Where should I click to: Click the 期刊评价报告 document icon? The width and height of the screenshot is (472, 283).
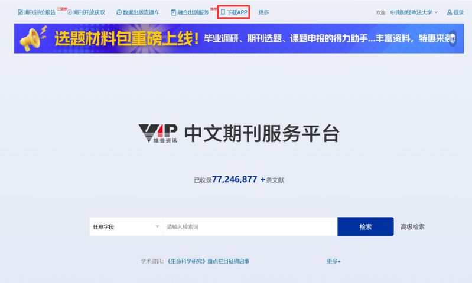click(20, 12)
